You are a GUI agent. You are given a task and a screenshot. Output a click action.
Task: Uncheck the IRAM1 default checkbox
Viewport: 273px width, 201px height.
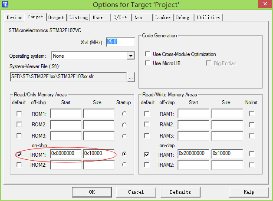(147, 155)
